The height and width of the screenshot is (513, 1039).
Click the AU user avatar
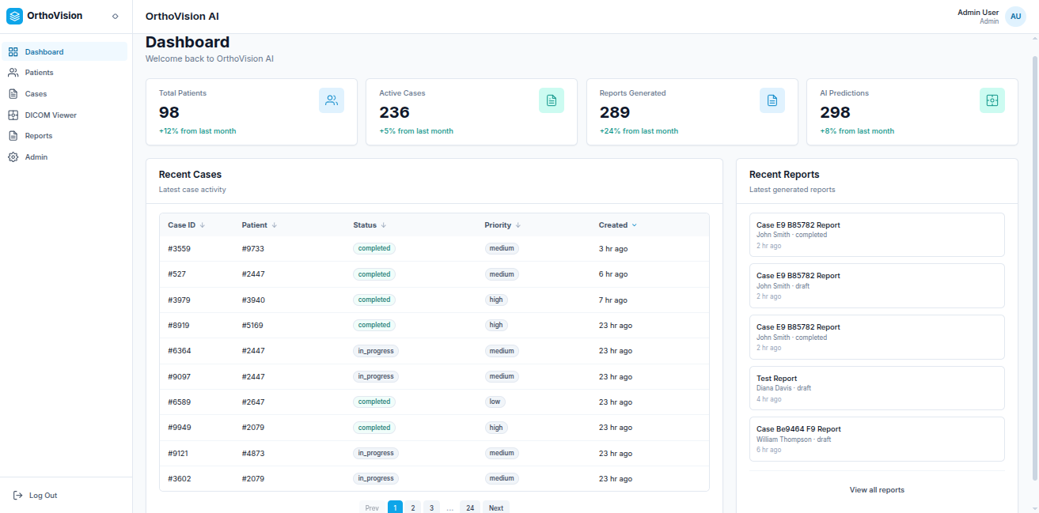pos(1015,17)
